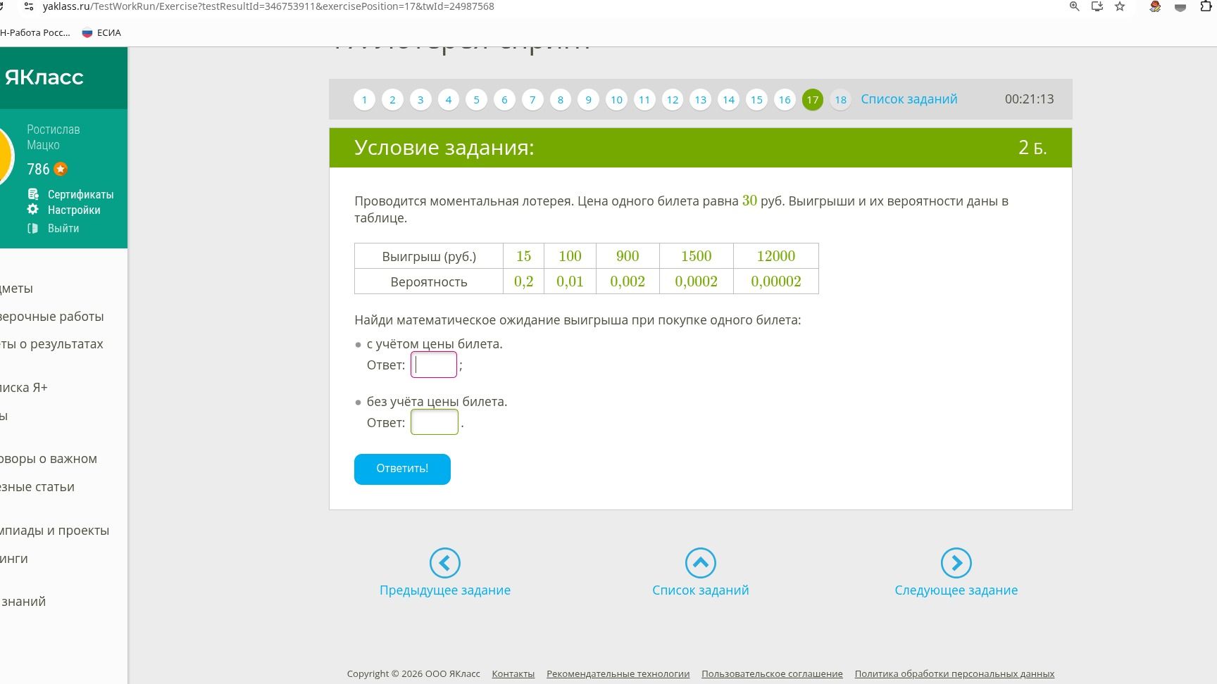Open the browser extensions puzzle icon
This screenshot has height=684, width=1217.
(x=1205, y=6)
